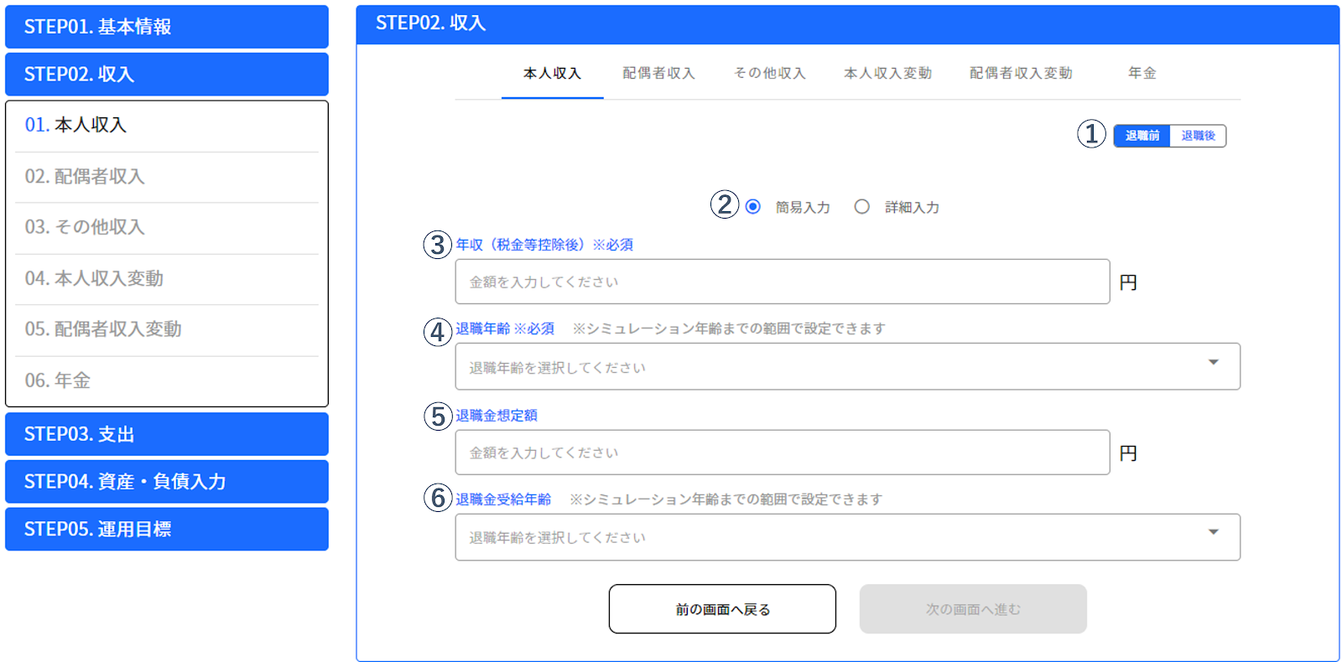Select 01. 本人収入 in the sidebar
1342x662 pixels.
pos(167,126)
